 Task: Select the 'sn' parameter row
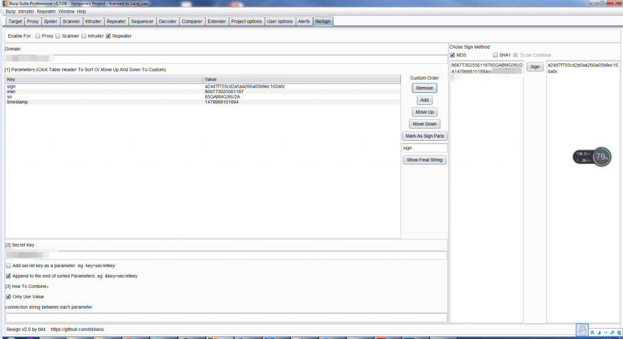tap(203, 97)
